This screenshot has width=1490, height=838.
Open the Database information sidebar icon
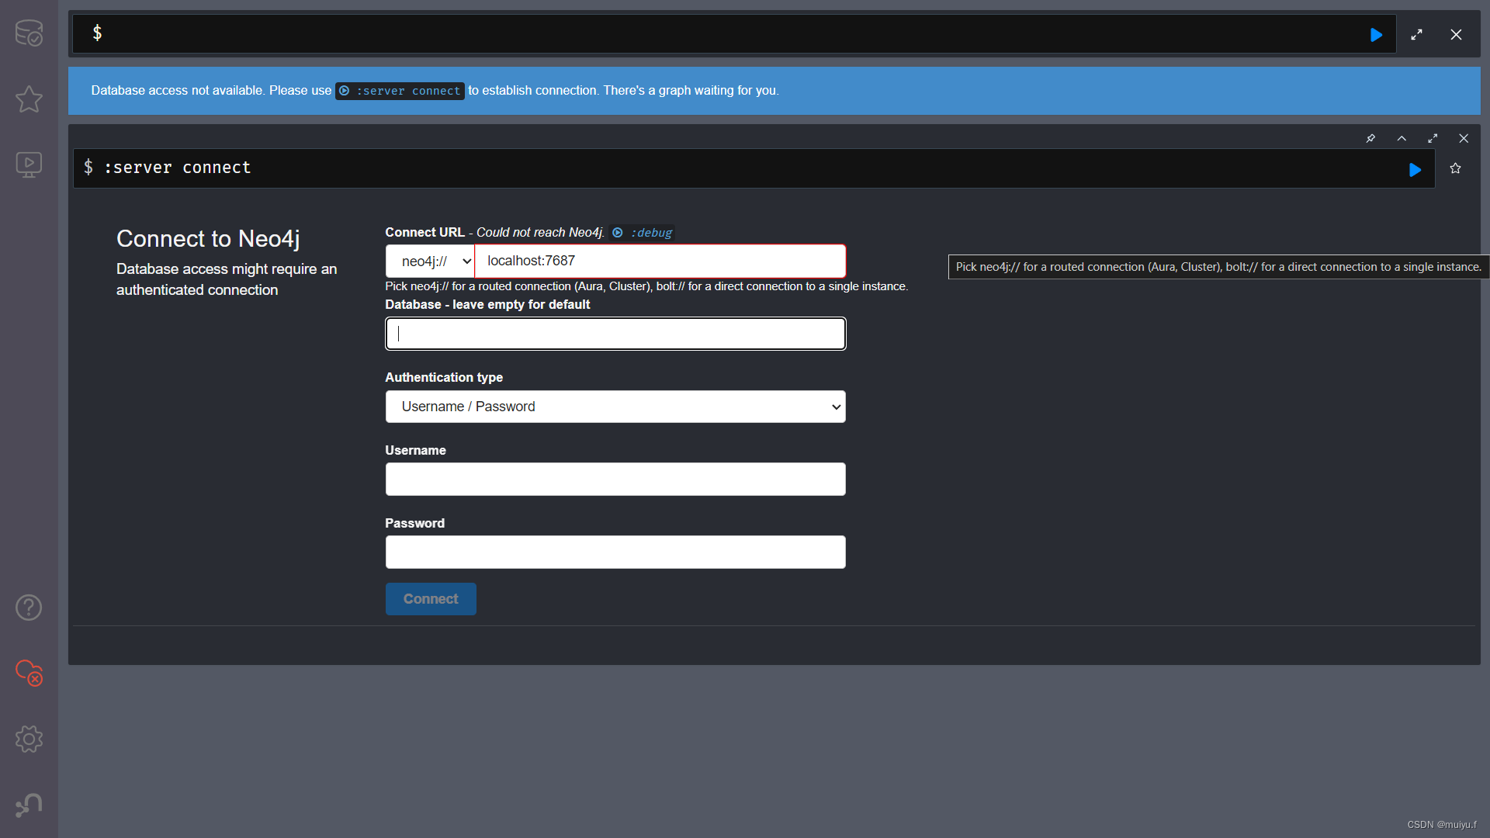(x=29, y=33)
